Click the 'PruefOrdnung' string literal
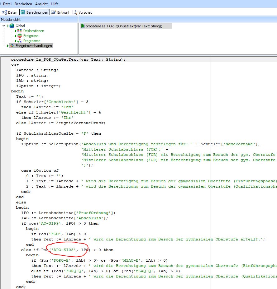The height and width of the screenshot is (289, 277). tap(93, 213)
